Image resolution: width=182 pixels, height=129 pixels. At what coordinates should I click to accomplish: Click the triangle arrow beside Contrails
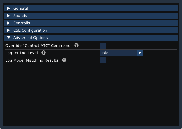[9, 23]
